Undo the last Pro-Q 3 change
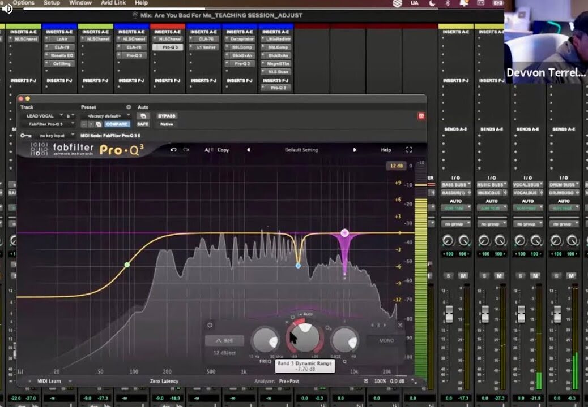 (173, 150)
